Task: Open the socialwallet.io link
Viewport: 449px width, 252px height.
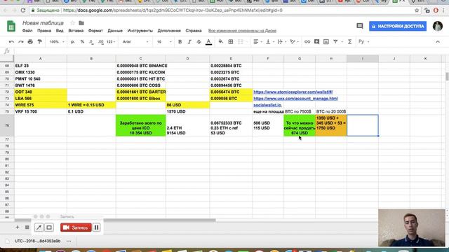Action: pos(267,105)
